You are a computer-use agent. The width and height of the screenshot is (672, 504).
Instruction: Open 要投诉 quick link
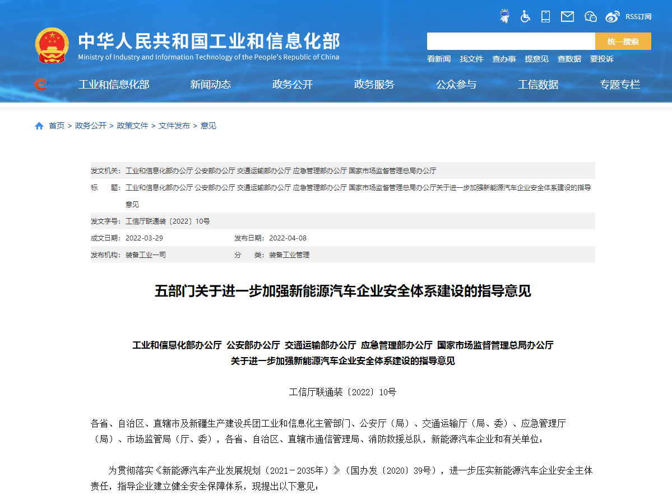[602, 59]
